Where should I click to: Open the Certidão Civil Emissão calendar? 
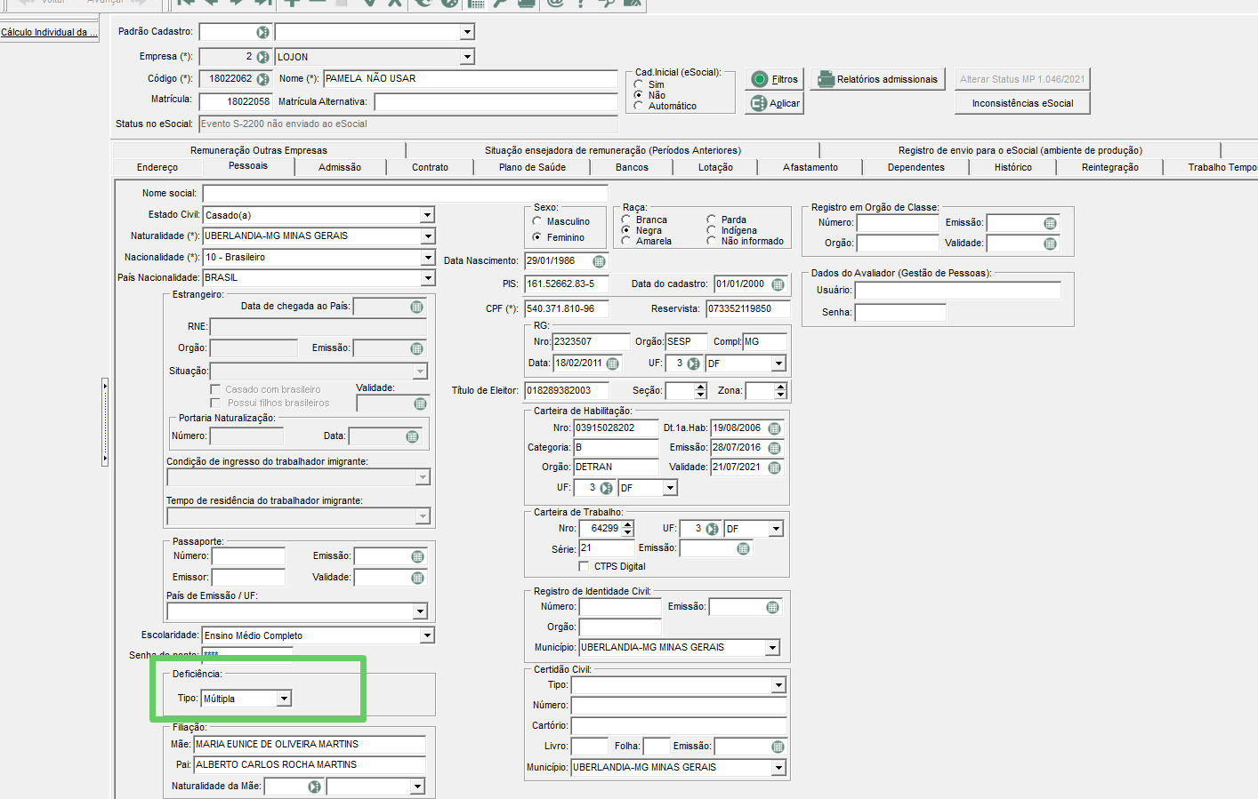point(778,747)
